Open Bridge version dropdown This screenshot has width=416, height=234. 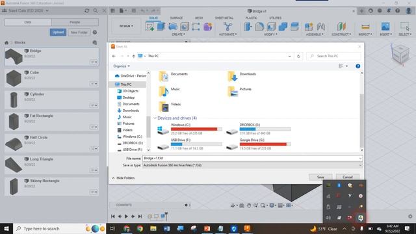coord(94,62)
